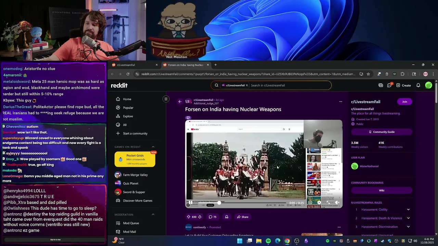This screenshot has height=246, width=438.
Task: Go to the Reddit logo home link
Action: (x=119, y=85)
